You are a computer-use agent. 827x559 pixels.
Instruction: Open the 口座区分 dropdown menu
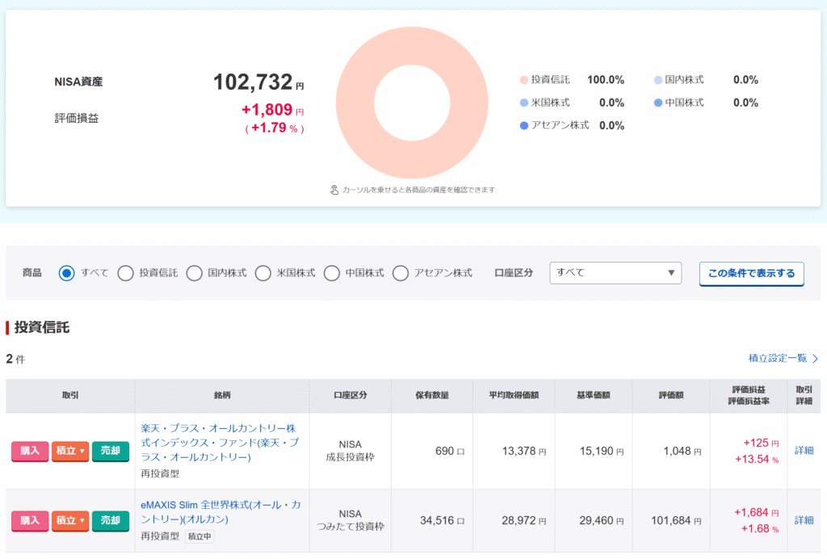pyautogui.click(x=615, y=273)
